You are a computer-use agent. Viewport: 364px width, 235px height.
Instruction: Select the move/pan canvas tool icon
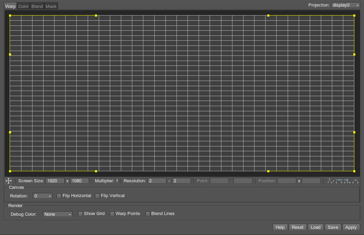[9, 181]
